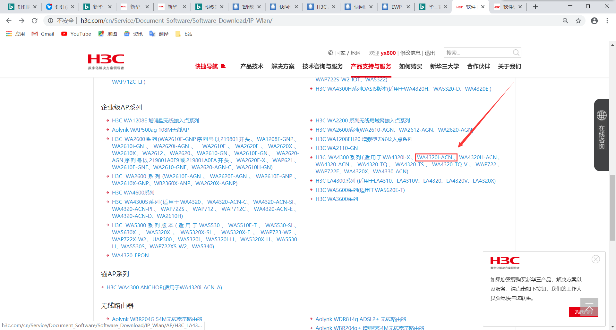Image resolution: width=616 pixels, height=330 pixels.
Task: Open the 地图 maps bookmark
Action: (108, 34)
